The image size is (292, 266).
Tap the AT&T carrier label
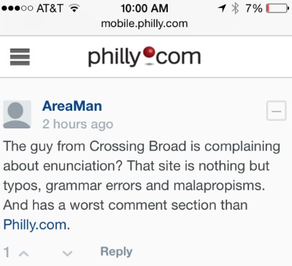tap(50, 9)
